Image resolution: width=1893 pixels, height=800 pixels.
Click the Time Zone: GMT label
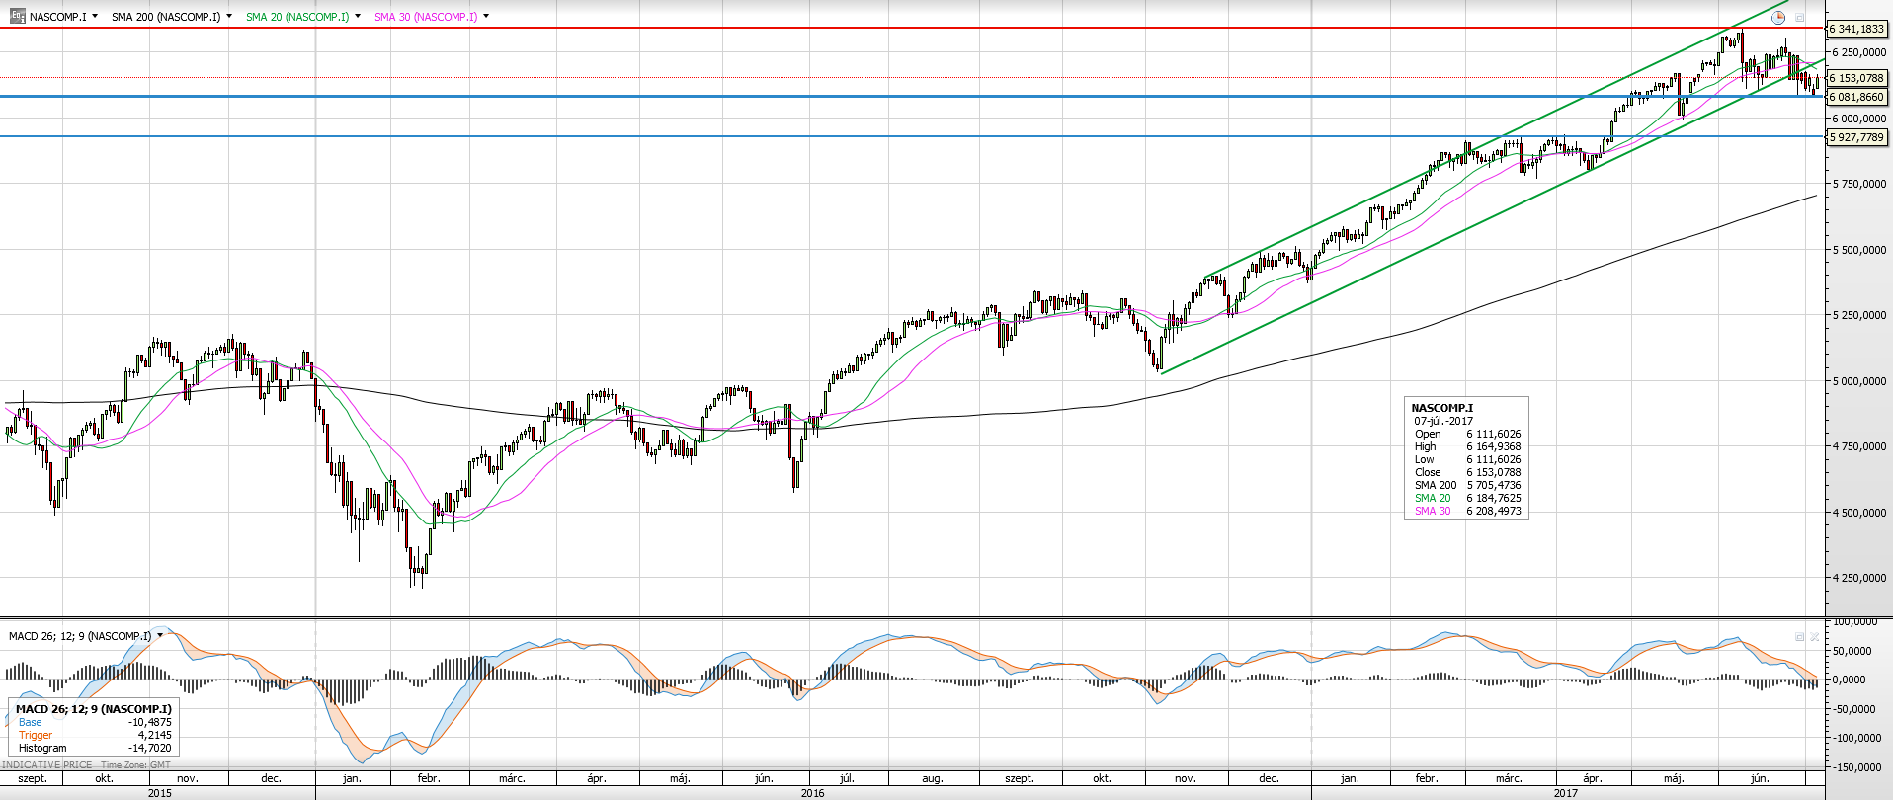coord(135,764)
